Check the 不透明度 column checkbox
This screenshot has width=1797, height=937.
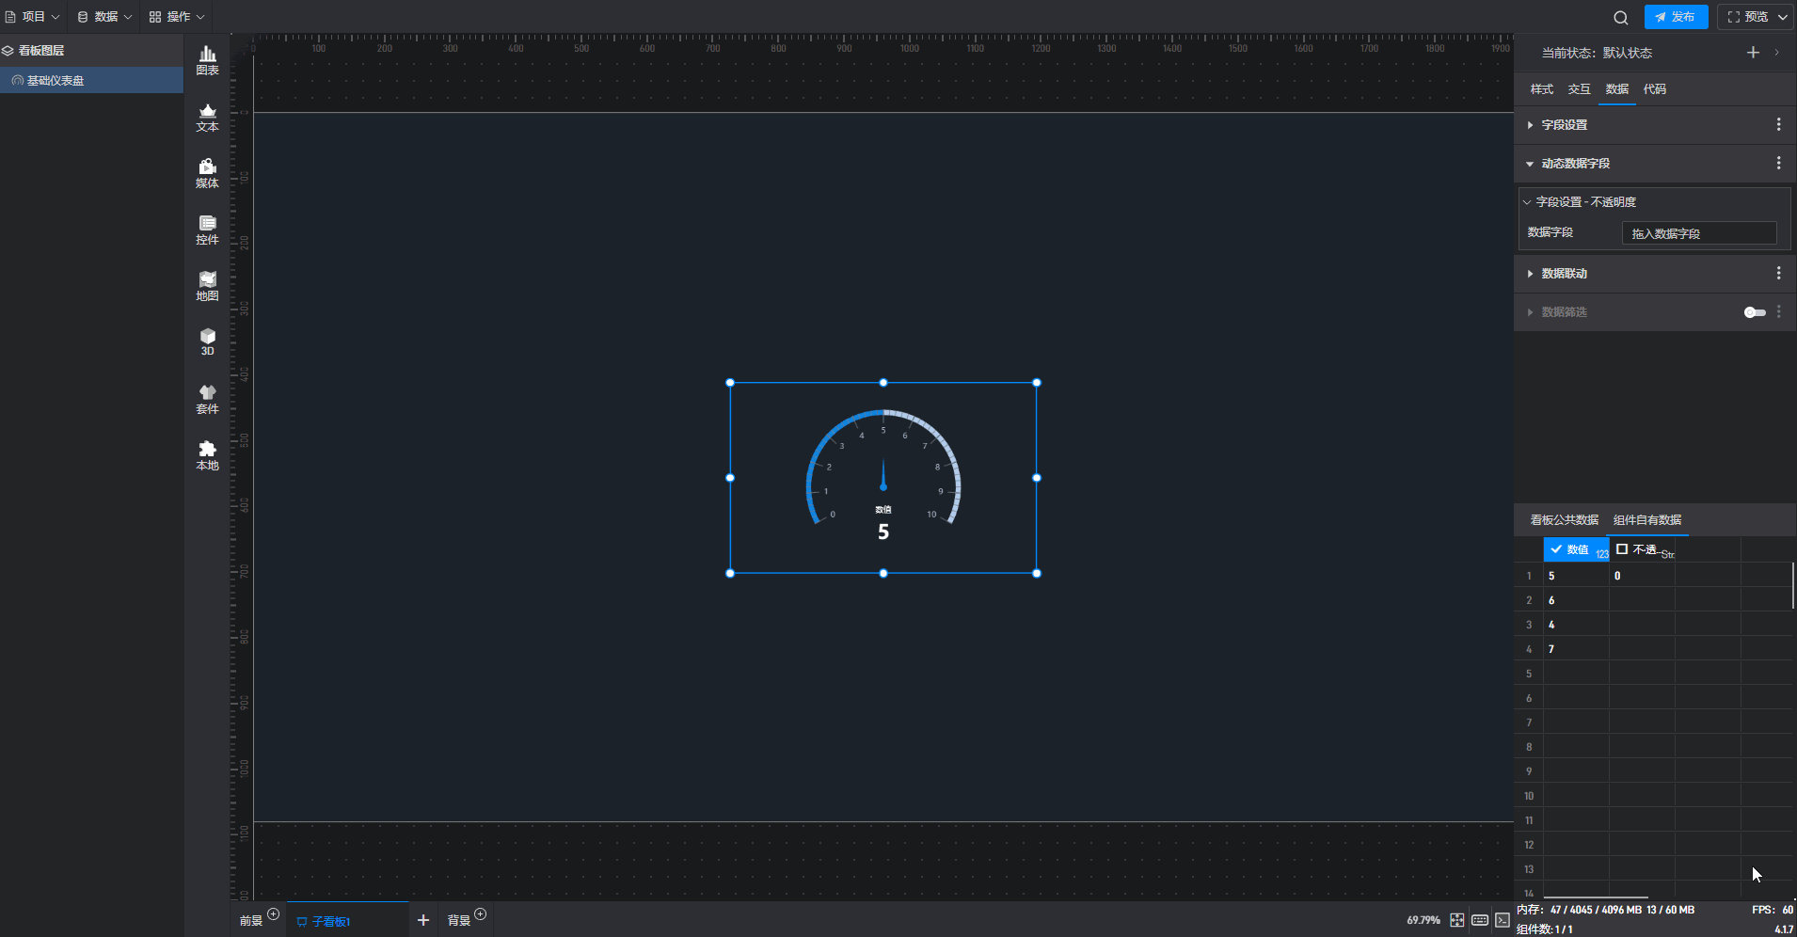(x=1622, y=549)
